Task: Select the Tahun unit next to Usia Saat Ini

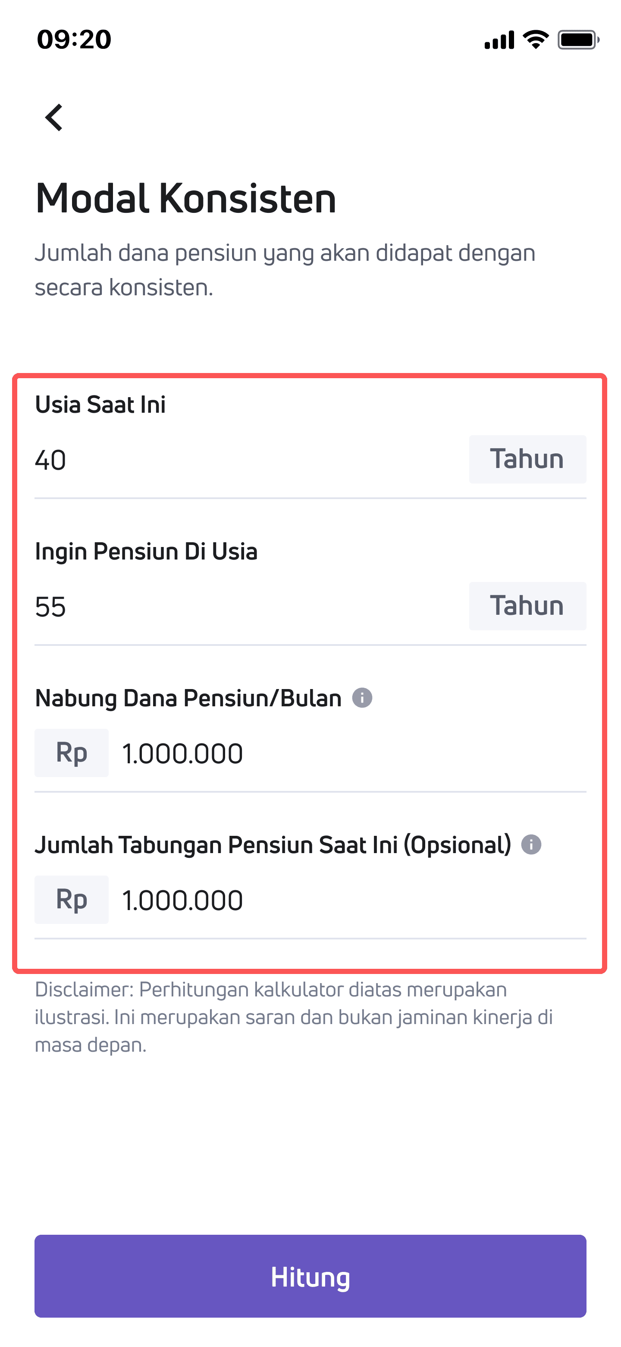Action: point(527,460)
